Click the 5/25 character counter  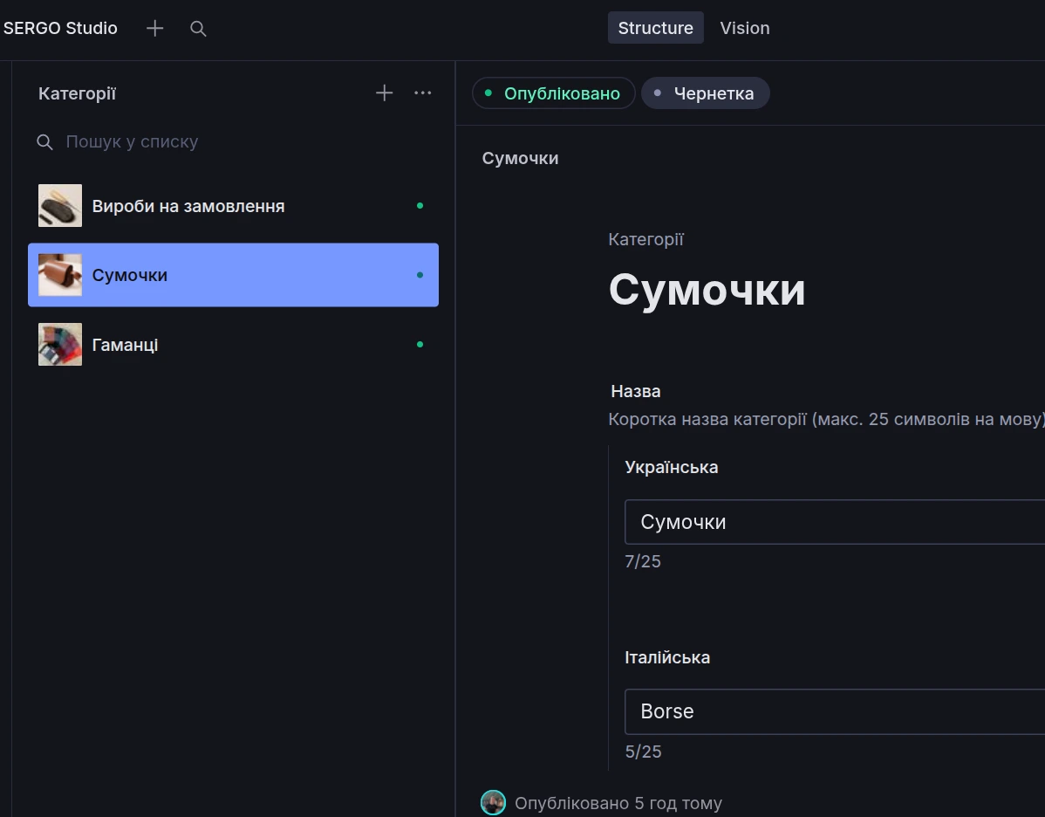pyautogui.click(x=643, y=752)
